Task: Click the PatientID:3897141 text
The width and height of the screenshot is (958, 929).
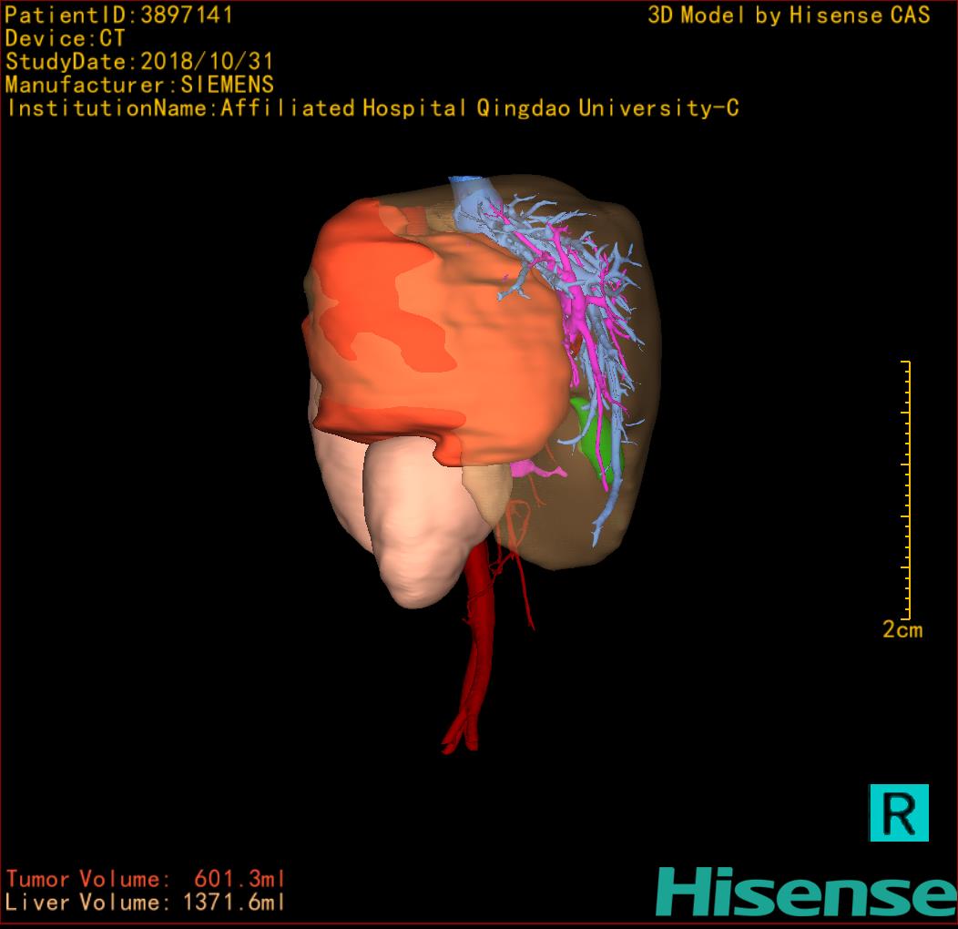Action: click(118, 15)
